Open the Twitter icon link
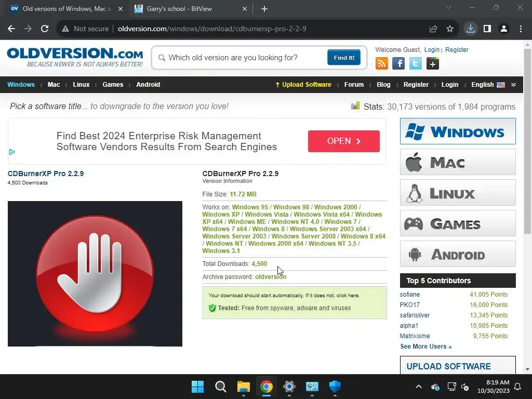 415,63
